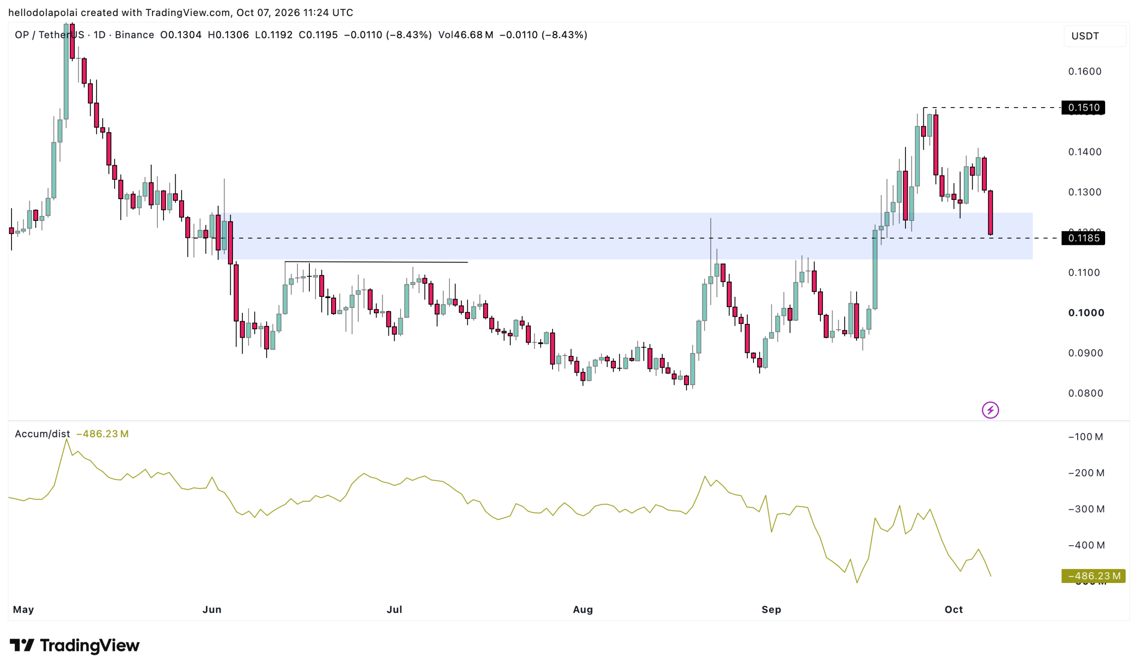Click the −400 M indicator axis label

(1086, 545)
